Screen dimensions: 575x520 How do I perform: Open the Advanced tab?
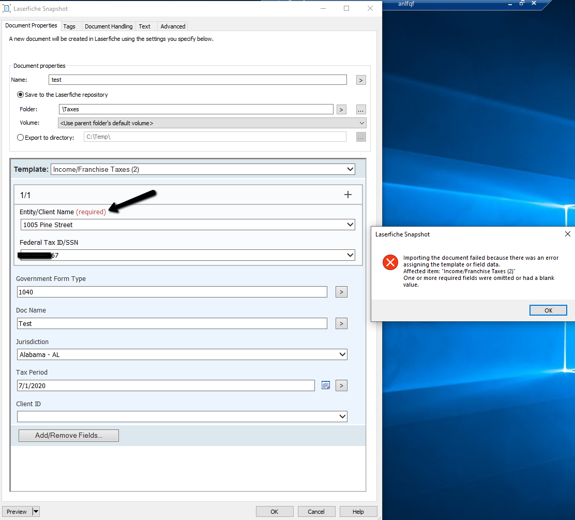click(x=173, y=26)
